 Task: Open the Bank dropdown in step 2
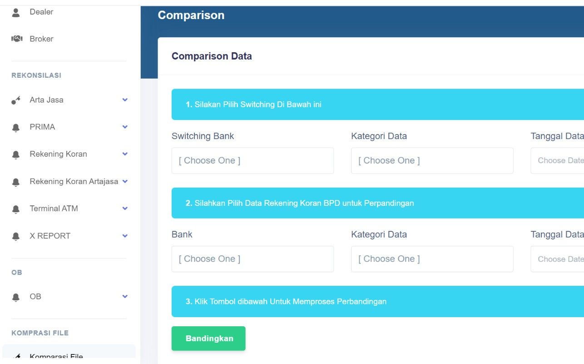(252, 259)
